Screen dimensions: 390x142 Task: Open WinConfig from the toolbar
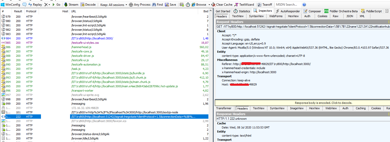click(x=11, y=5)
